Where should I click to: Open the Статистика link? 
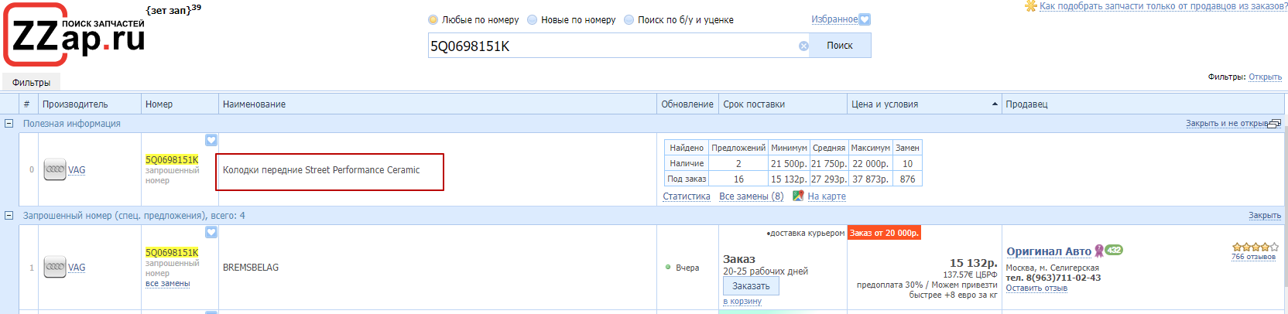(687, 196)
